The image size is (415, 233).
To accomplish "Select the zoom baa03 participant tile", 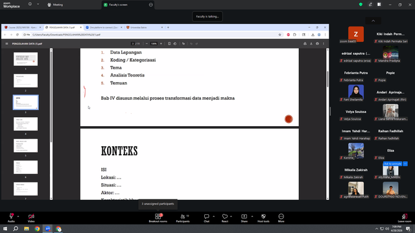I will click(x=356, y=34).
